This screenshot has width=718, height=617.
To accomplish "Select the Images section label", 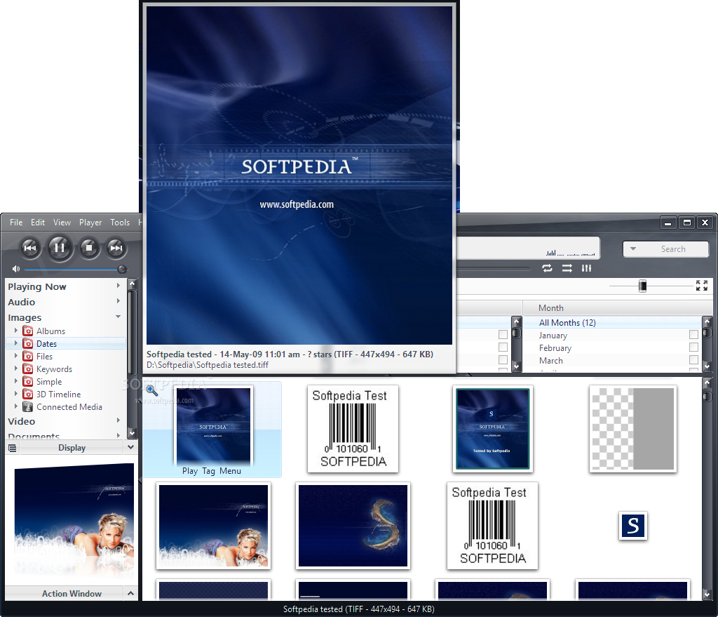I will tap(25, 318).
